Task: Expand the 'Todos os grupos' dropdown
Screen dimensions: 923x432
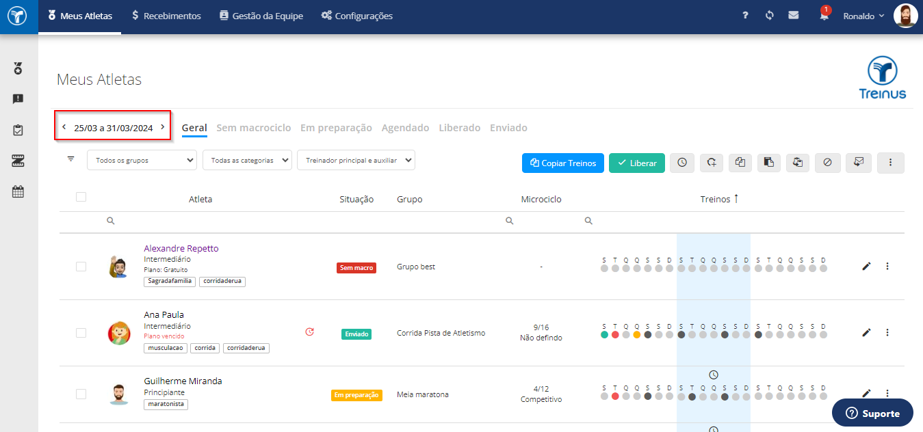Action: pos(142,160)
